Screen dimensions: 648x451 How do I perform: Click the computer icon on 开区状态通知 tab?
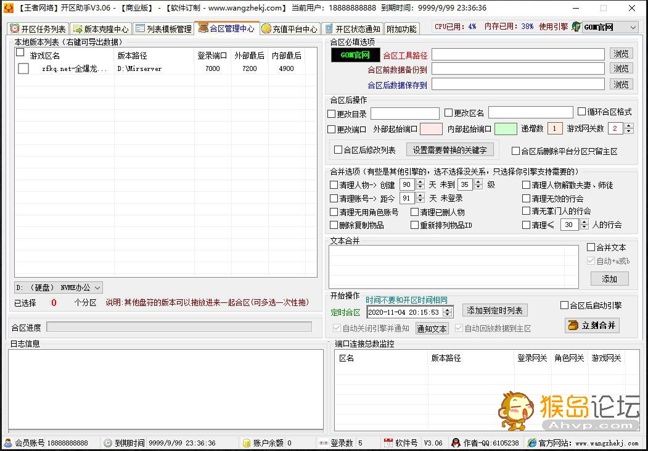[329, 28]
